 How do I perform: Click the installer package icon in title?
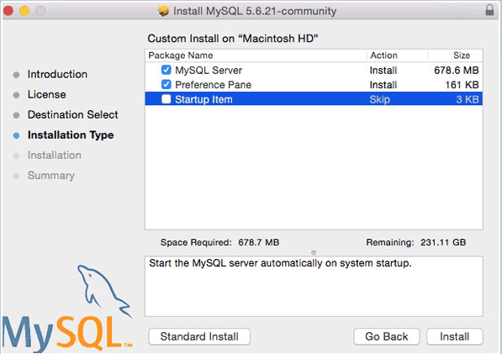click(164, 11)
